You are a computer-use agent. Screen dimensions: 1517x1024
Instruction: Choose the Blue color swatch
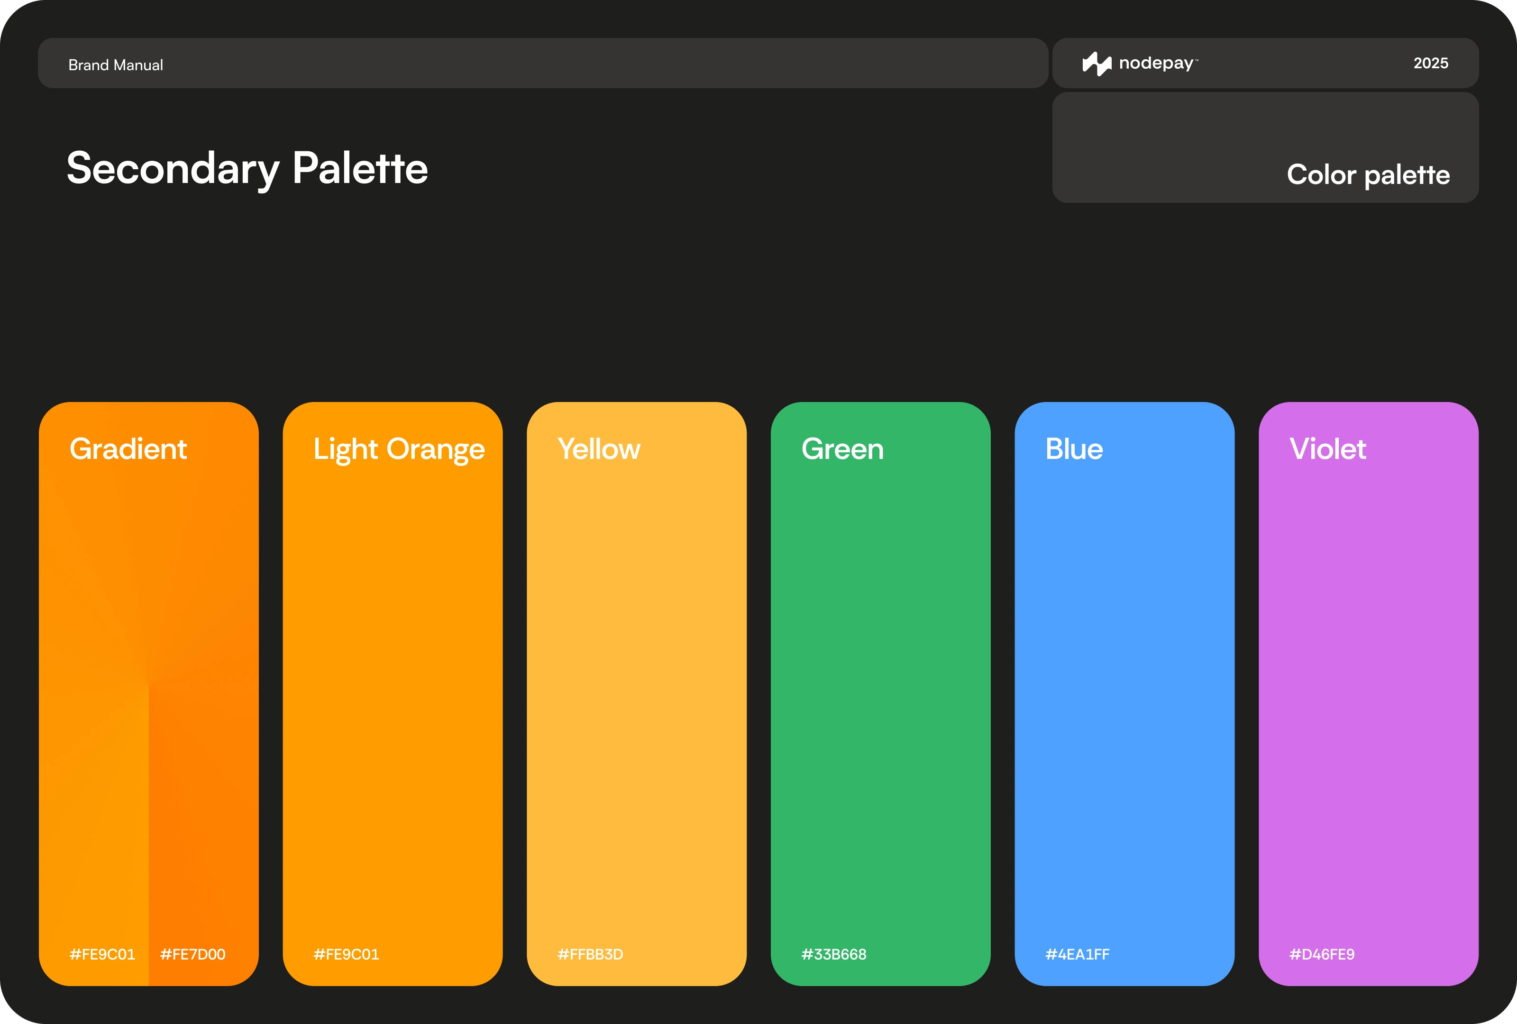coord(1124,693)
